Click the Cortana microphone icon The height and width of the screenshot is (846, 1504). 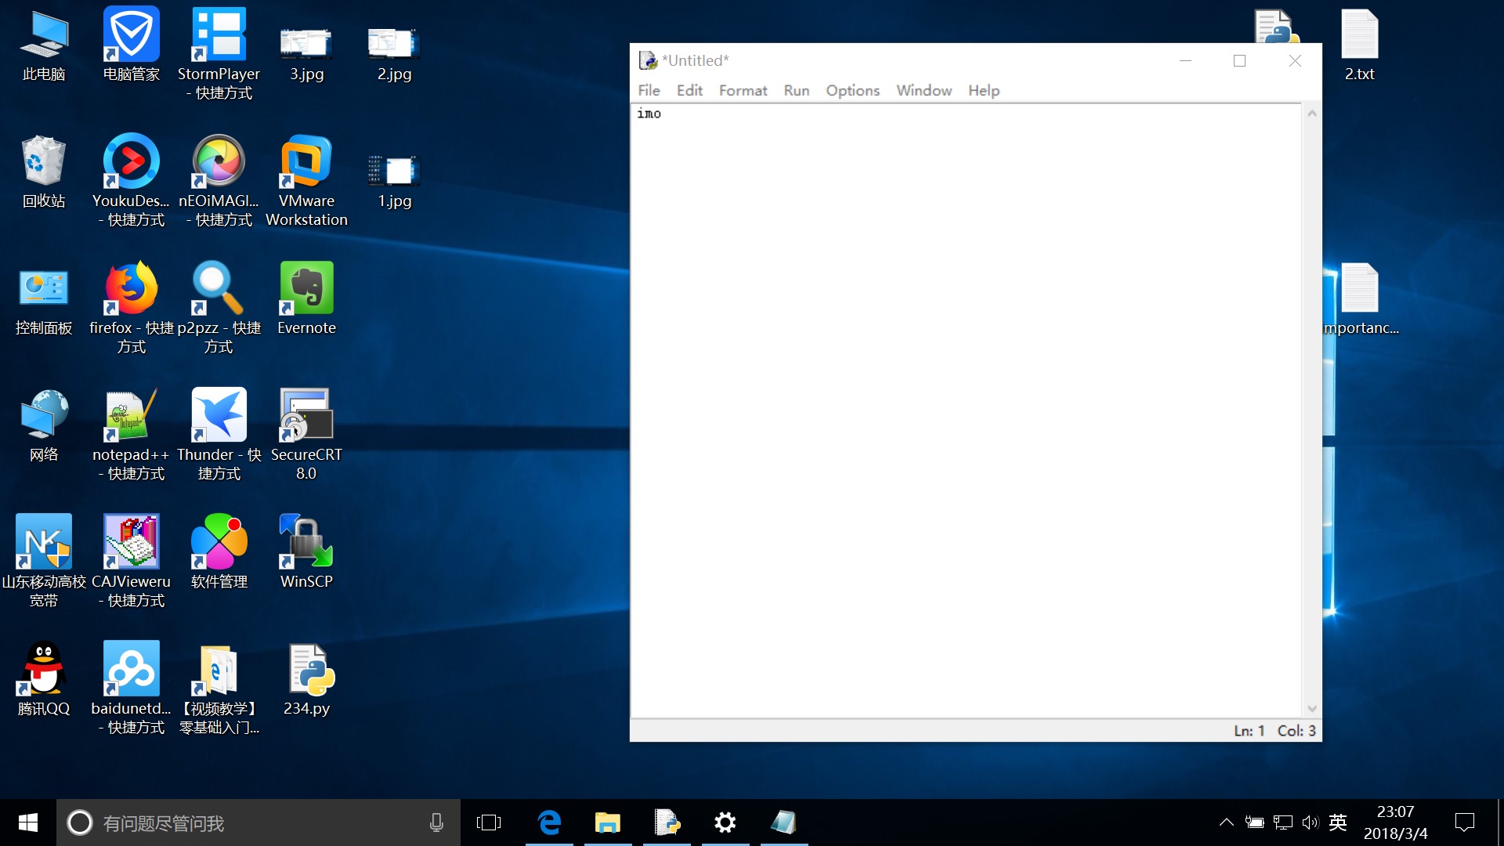click(x=436, y=822)
